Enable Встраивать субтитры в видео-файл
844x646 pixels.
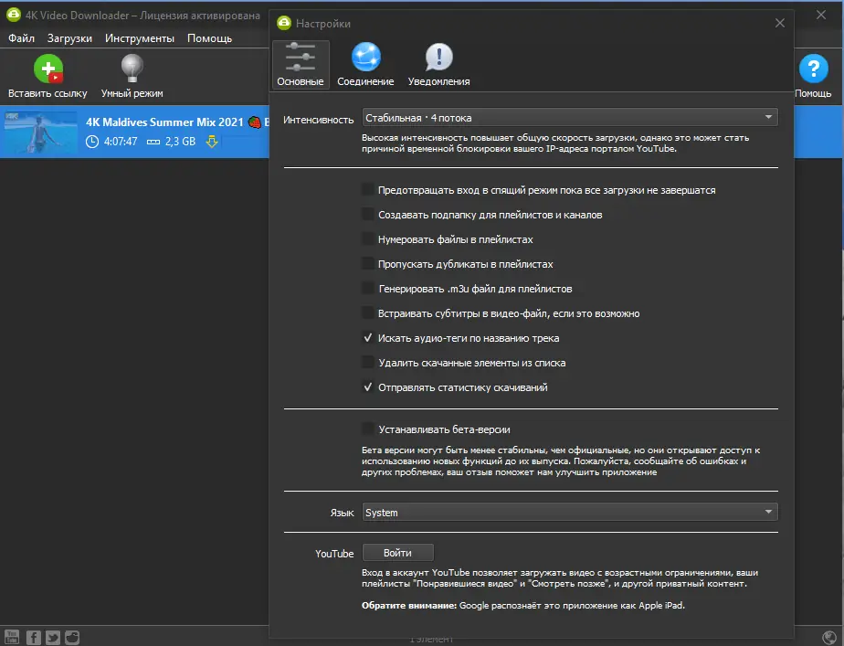(x=367, y=312)
